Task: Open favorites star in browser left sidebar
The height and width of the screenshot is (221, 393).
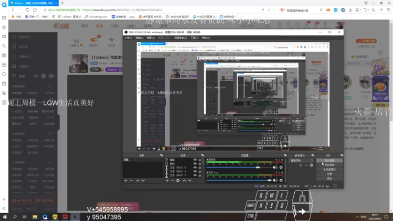Action: click(4, 27)
